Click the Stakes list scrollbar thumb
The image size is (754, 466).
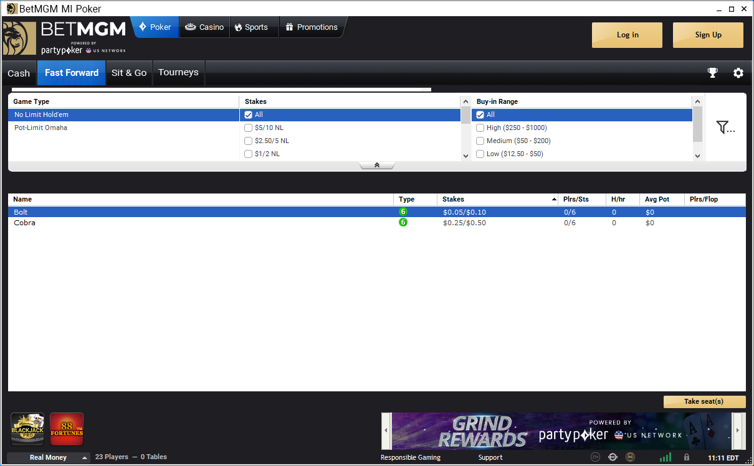pos(466,115)
